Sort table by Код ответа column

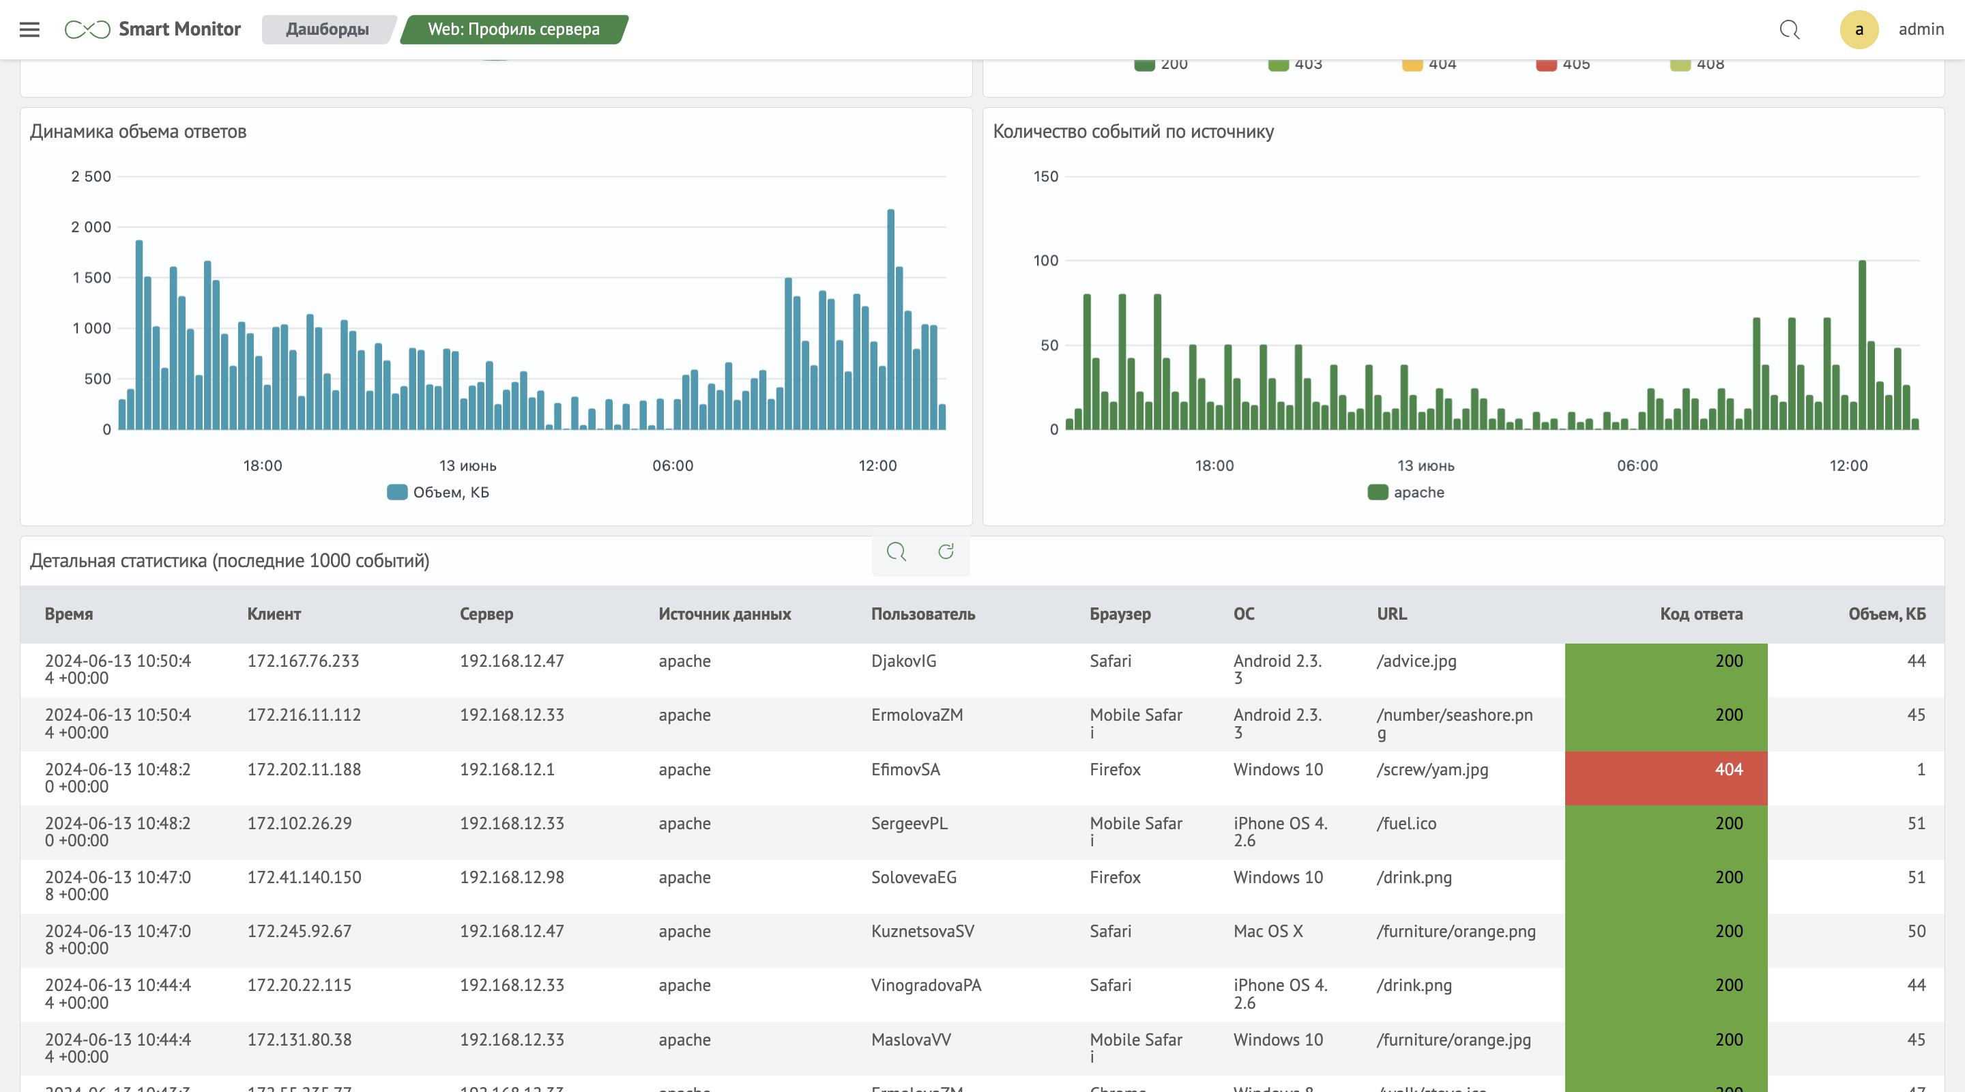click(x=1701, y=614)
